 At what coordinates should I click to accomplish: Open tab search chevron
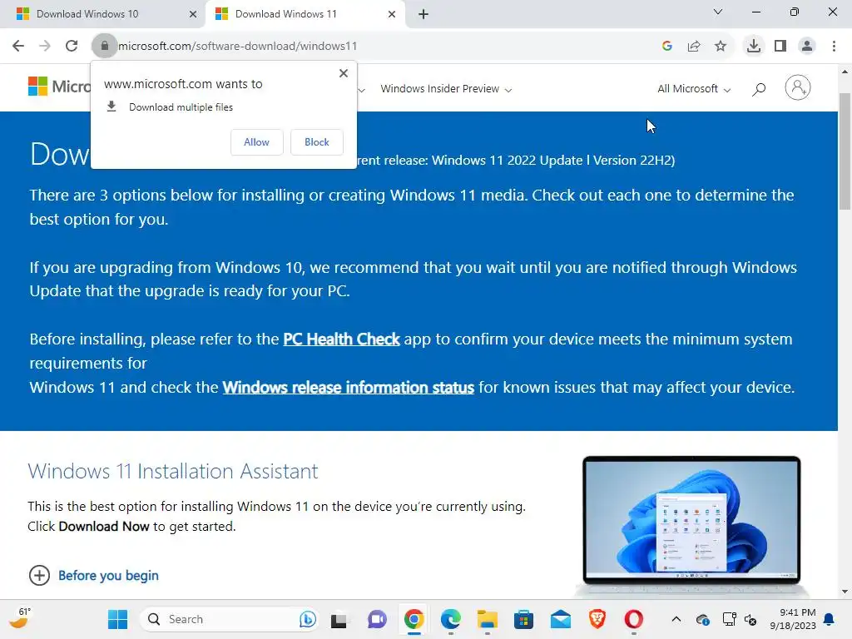tap(718, 12)
